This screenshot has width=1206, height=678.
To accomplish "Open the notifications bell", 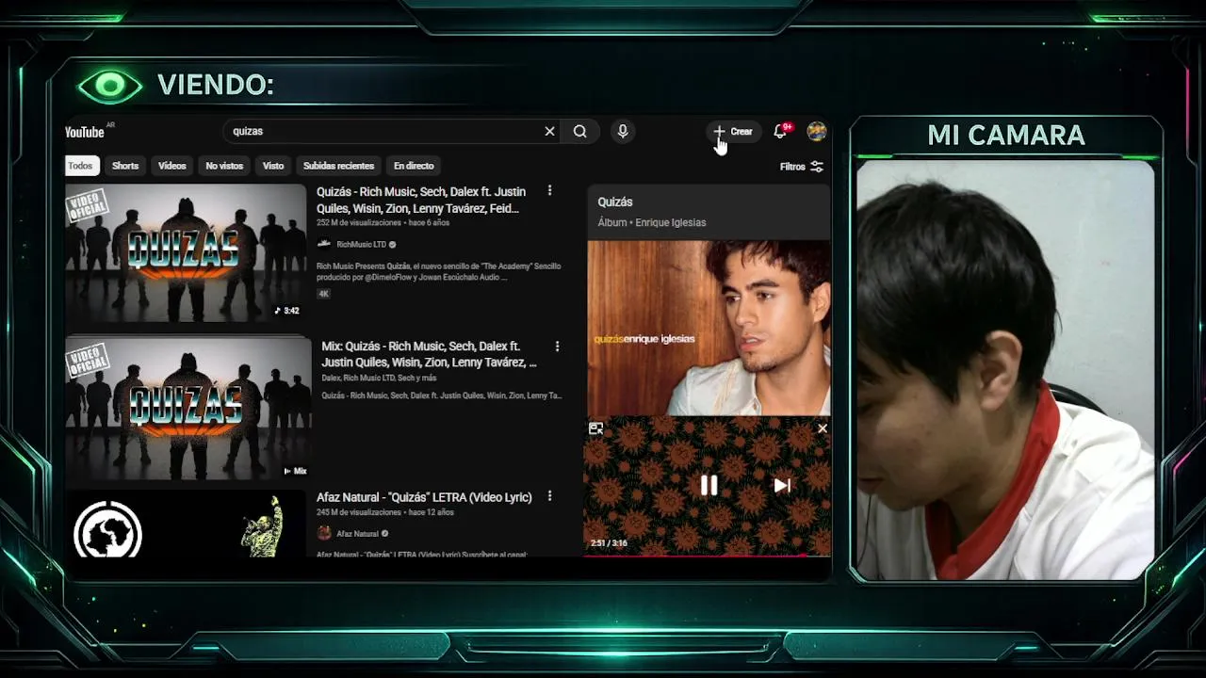I will pos(780,132).
